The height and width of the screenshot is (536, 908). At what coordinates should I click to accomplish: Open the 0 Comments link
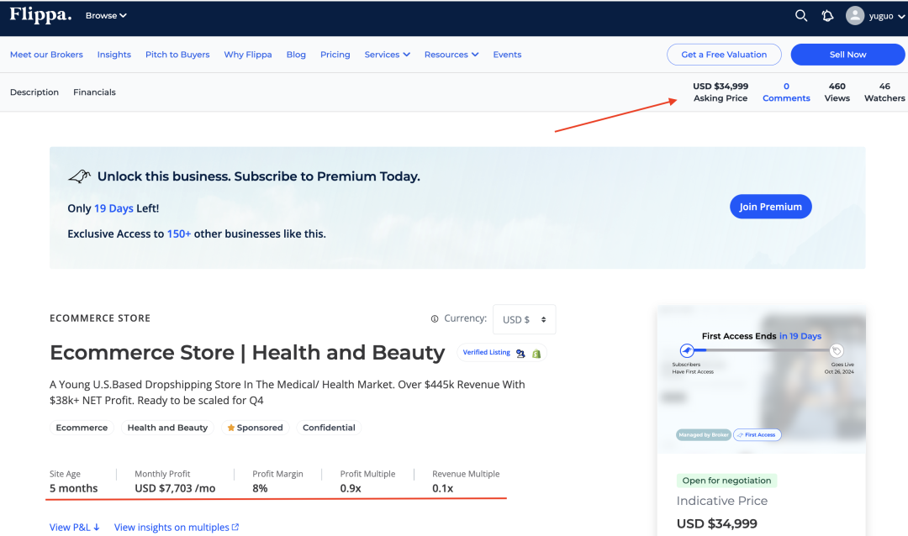coord(786,92)
